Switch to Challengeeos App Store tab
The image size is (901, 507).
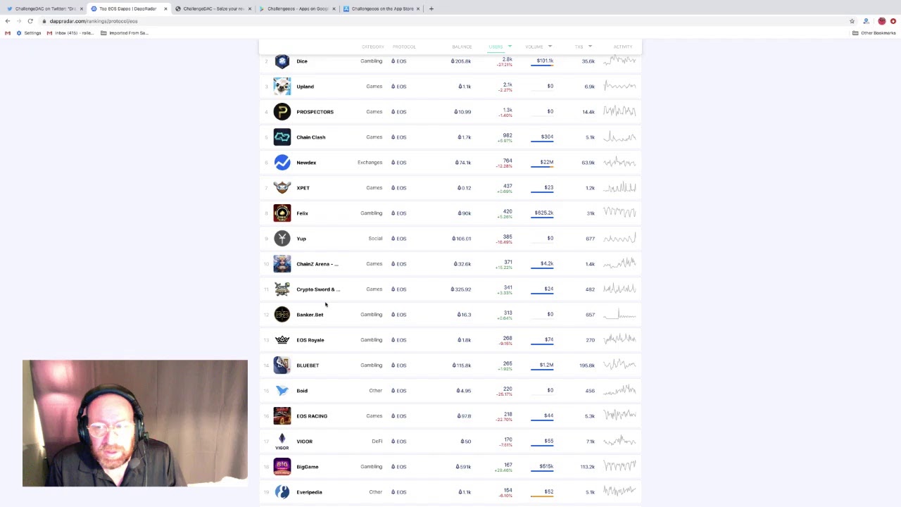pos(382,8)
